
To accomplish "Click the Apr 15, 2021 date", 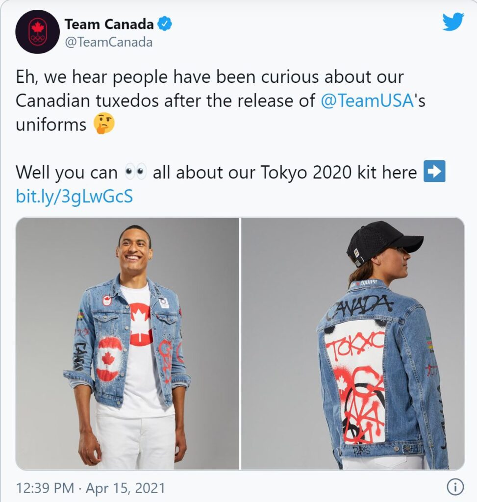I will tap(126, 488).
